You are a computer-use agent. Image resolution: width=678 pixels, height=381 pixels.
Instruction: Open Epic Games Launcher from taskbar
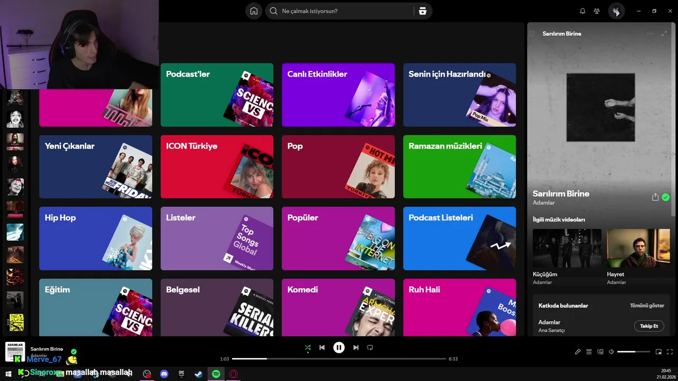pyautogui.click(x=182, y=374)
